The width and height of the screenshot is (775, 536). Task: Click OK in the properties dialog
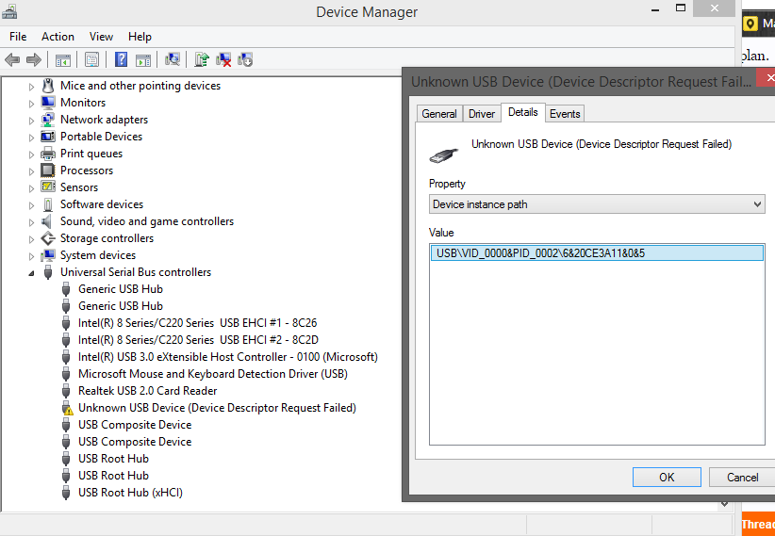[667, 478]
